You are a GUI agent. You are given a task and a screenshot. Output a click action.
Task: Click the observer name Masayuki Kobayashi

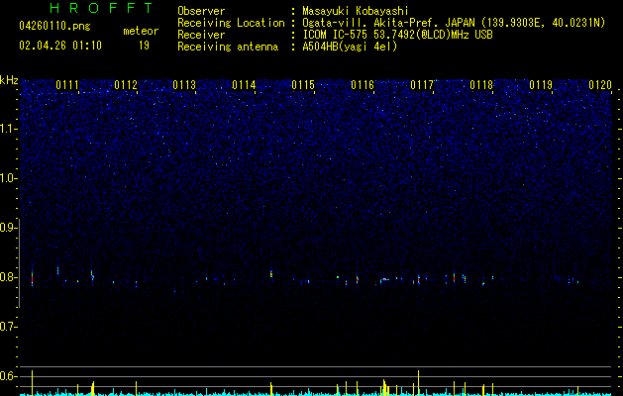point(356,11)
